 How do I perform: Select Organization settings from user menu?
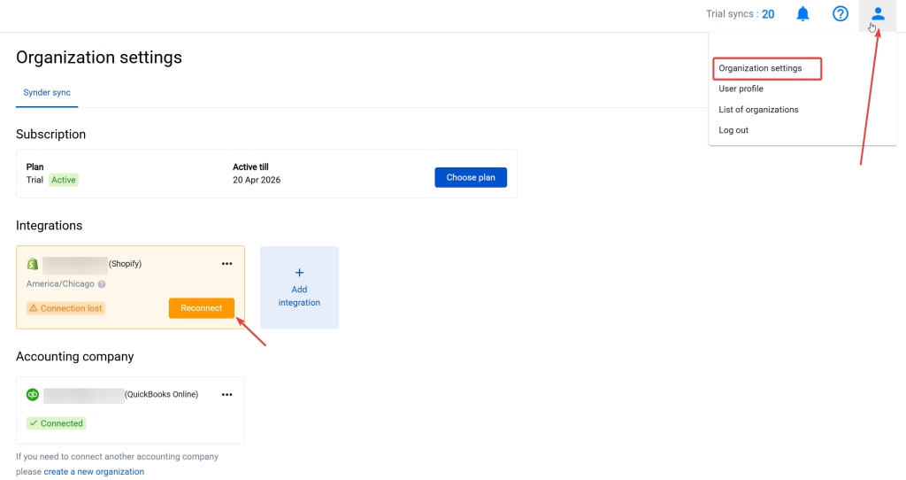761,68
